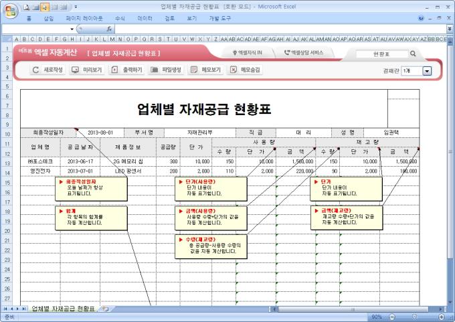Click the 메모보기 button
Viewport: 455px width, 322px height.
click(205, 70)
